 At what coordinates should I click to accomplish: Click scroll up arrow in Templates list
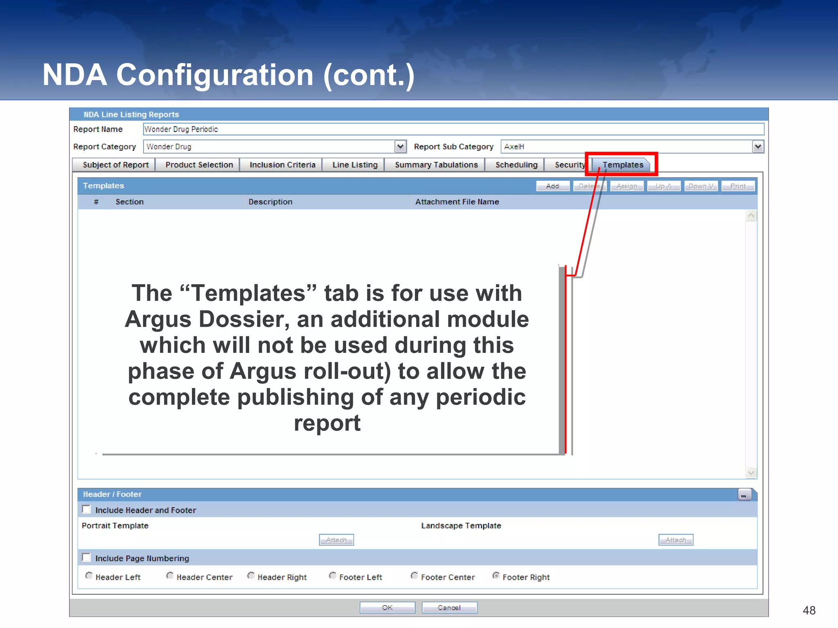click(x=751, y=215)
